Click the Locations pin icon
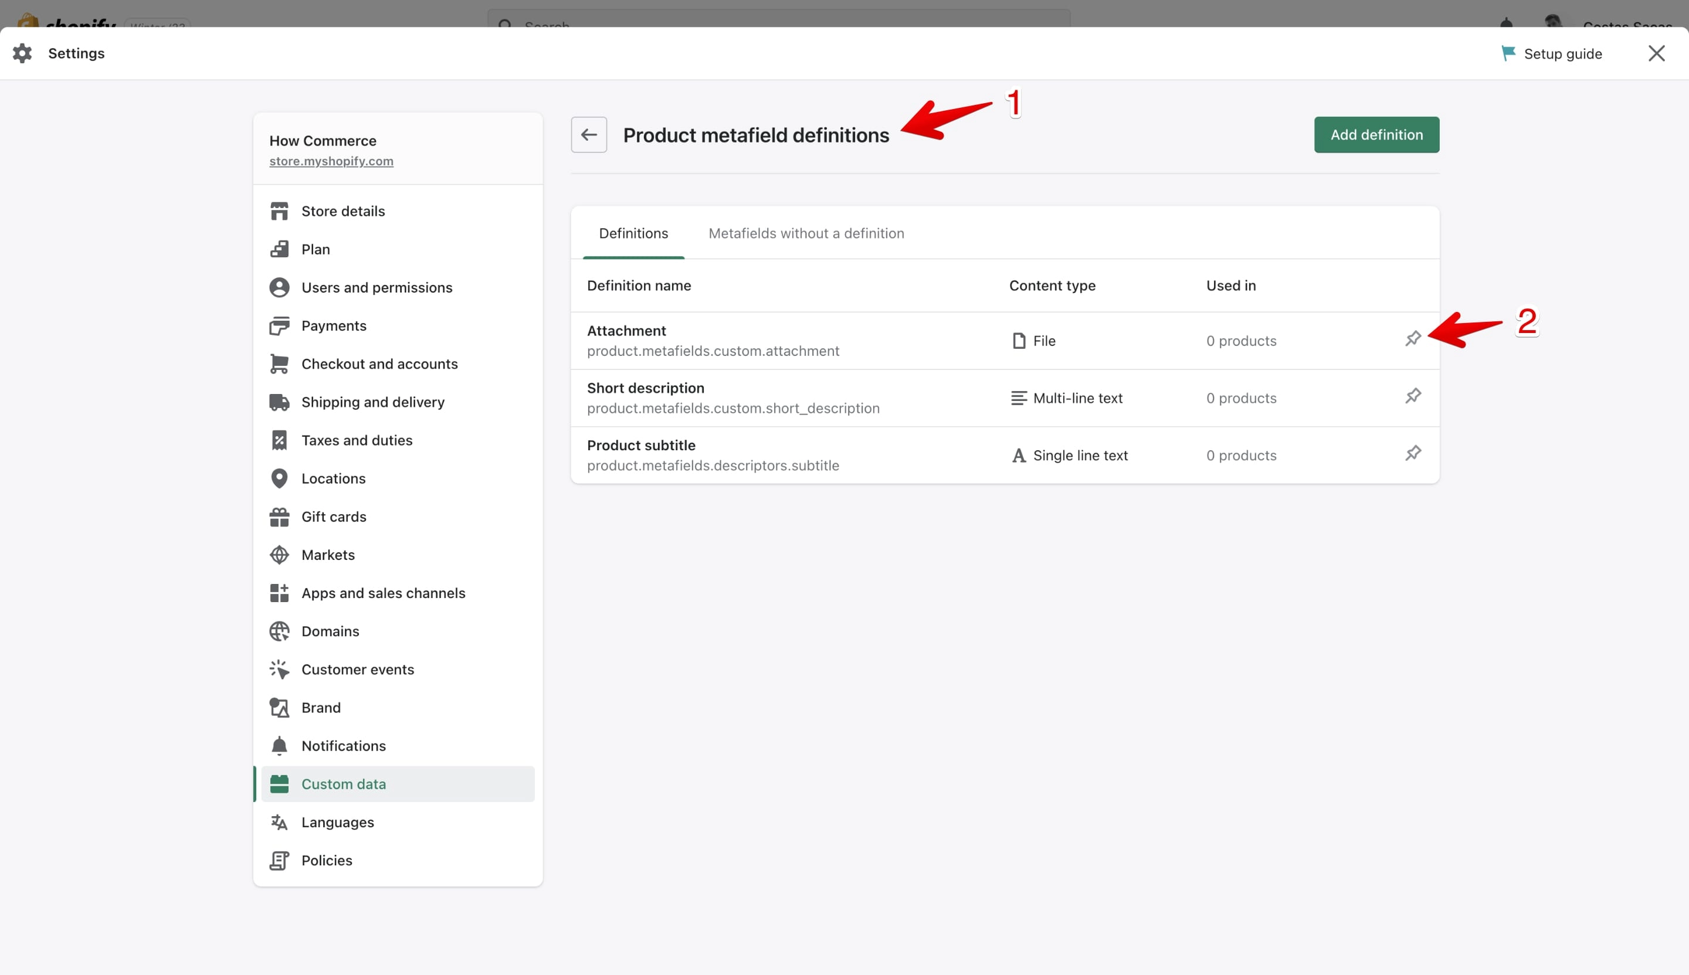This screenshot has height=975, width=1689. coord(279,478)
